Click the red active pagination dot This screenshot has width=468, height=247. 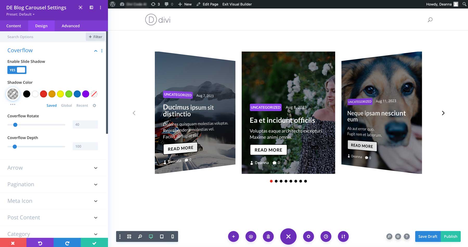click(271, 181)
